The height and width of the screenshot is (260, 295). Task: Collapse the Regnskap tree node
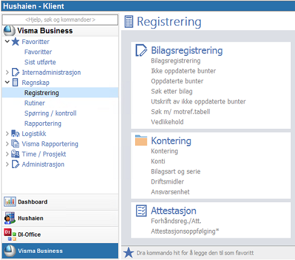click(x=7, y=82)
